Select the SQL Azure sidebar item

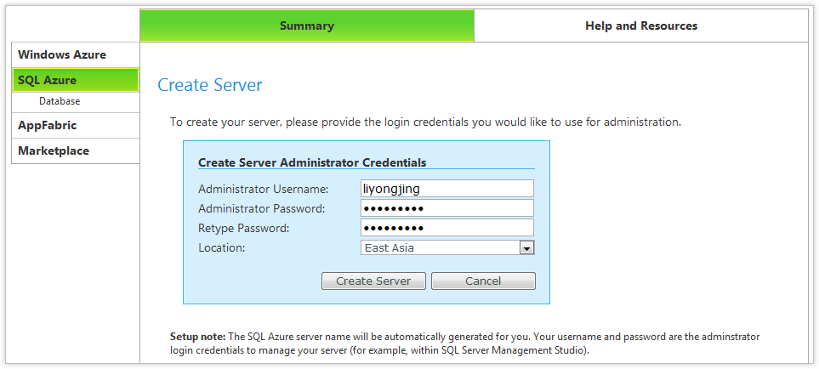click(x=48, y=81)
